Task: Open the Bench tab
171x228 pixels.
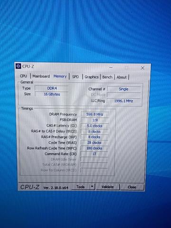Action: (107, 77)
